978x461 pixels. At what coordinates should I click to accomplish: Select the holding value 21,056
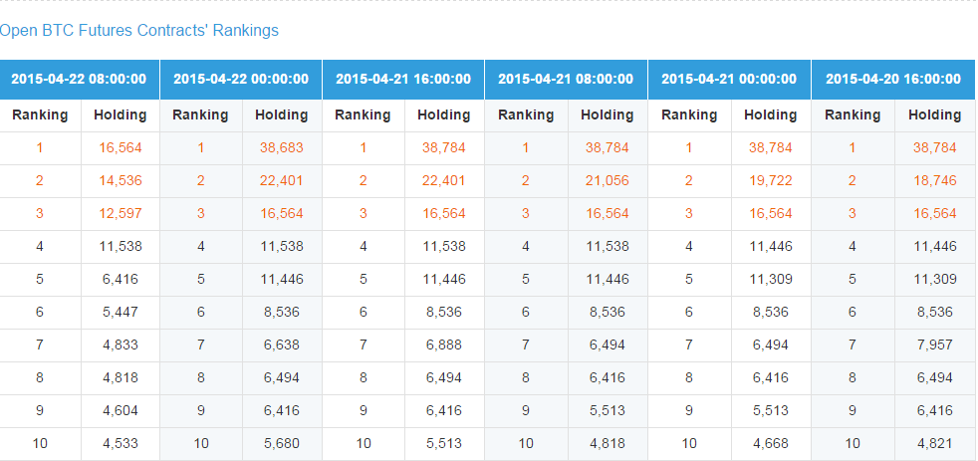(x=608, y=181)
